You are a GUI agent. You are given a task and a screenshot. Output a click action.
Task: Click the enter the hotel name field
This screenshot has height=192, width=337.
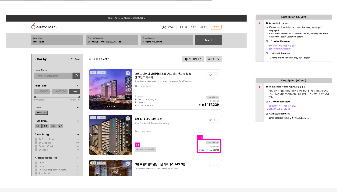[x=53, y=76]
